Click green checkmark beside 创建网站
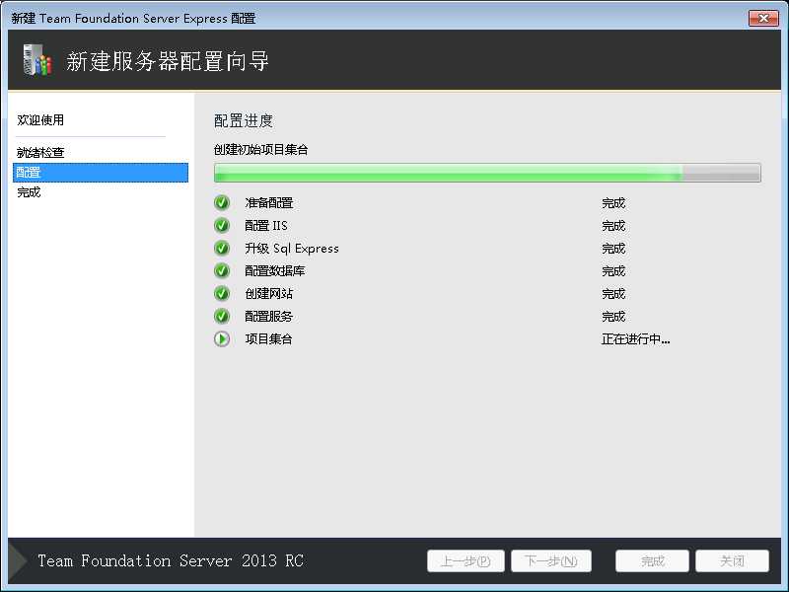This screenshot has width=789, height=592. (222, 293)
